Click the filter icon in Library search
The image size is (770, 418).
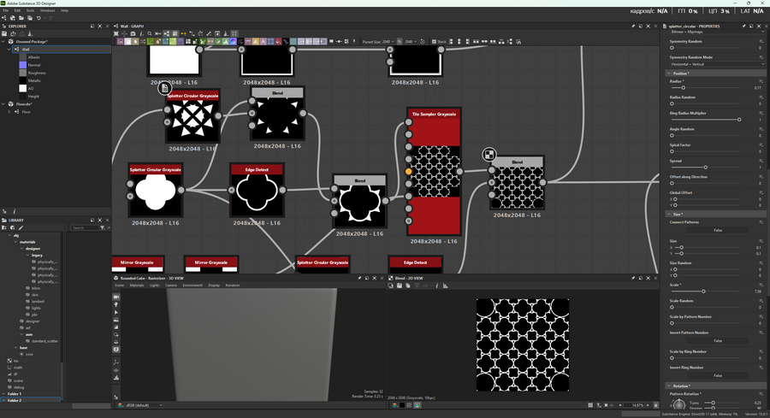(x=103, y=228)
